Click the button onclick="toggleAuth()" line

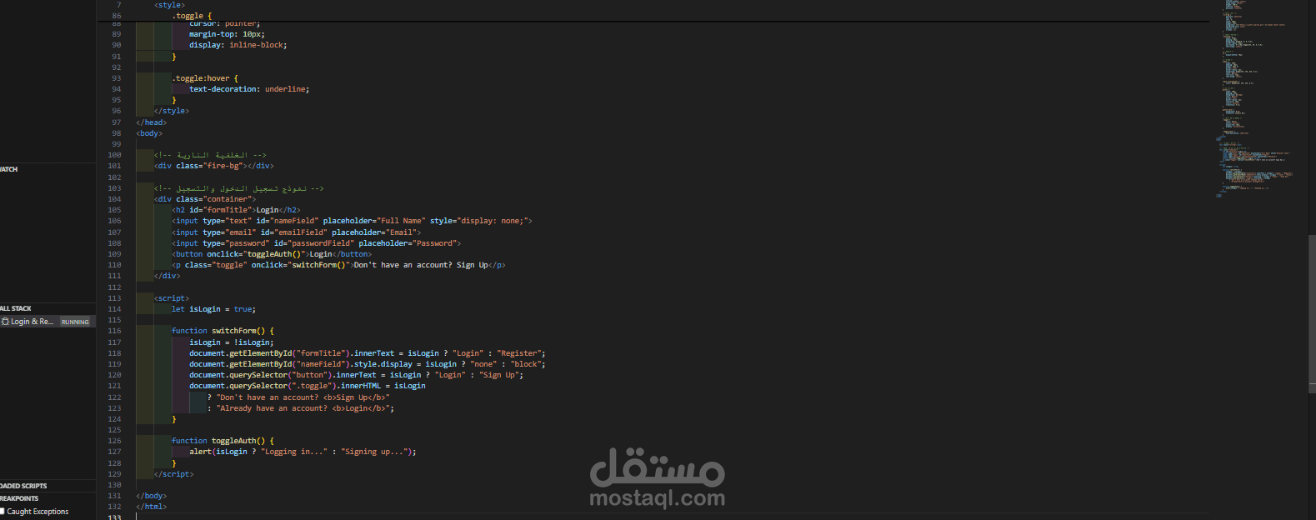click(x=272, y=254)
